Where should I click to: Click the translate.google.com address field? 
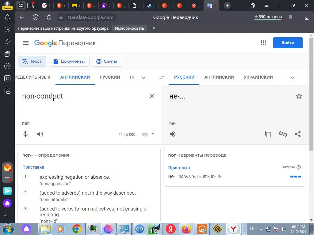click(91, 17)
